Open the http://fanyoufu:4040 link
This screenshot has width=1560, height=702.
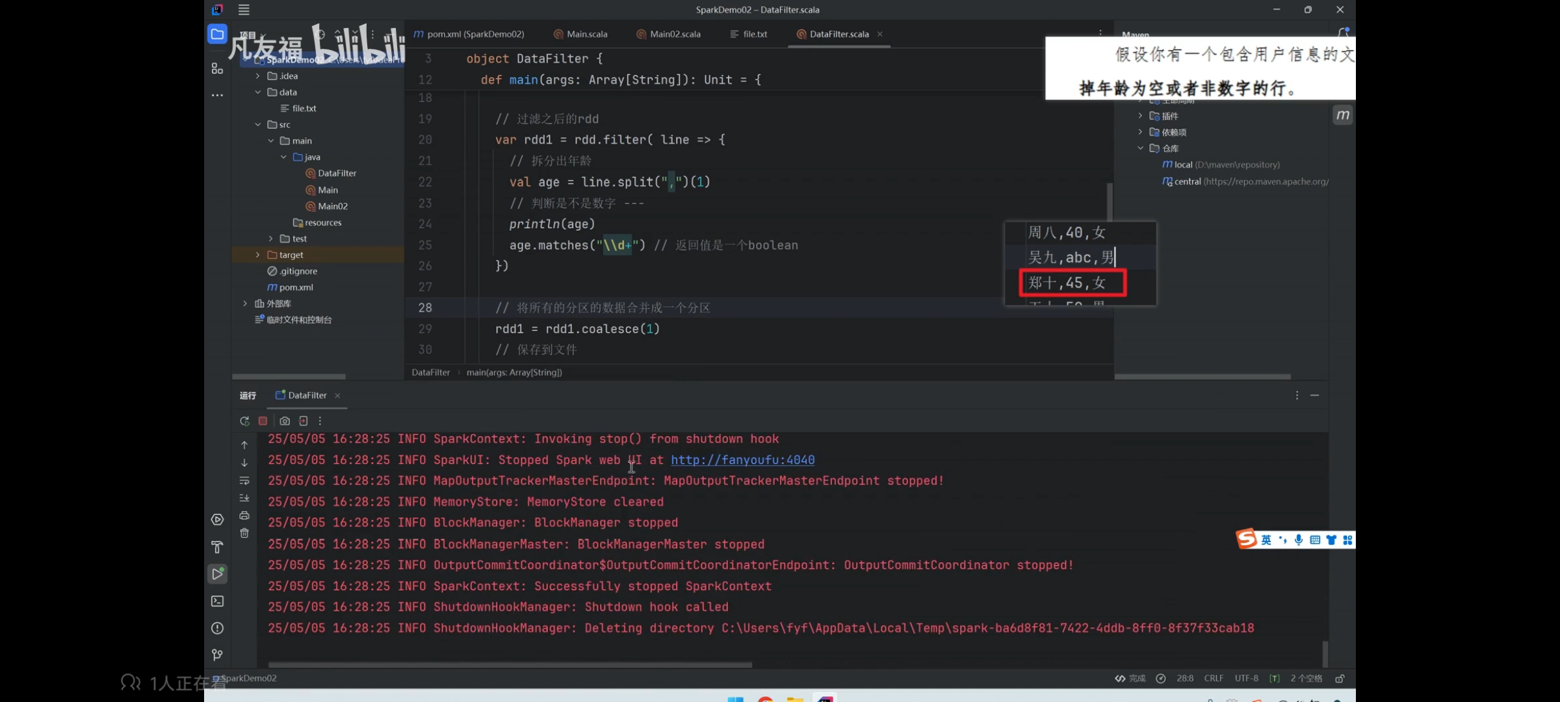[742, 460]
